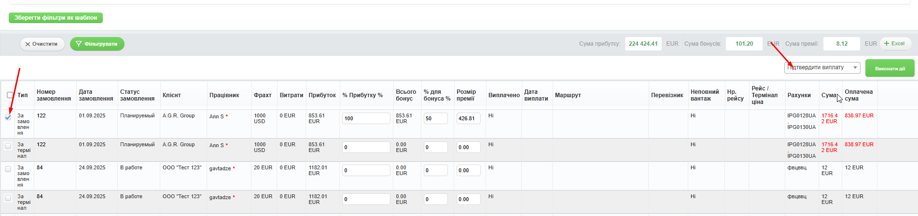
Task: Open the Підтвердити виплату dropdown
Action: [x=822, y=68]
